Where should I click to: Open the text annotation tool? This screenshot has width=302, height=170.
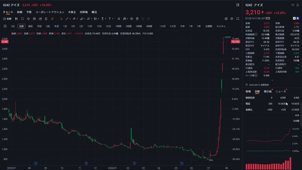(x=109, y=19)
